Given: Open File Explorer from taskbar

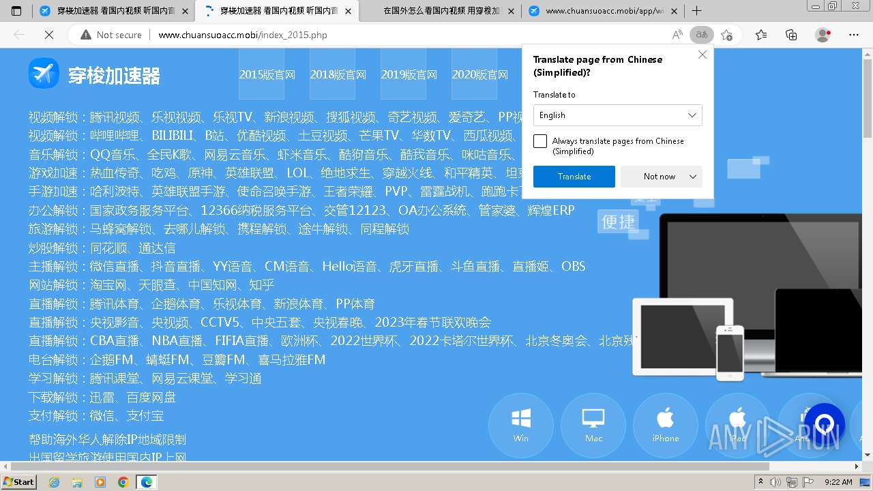Looking at the screenshot, I should [x=77, y=481].
